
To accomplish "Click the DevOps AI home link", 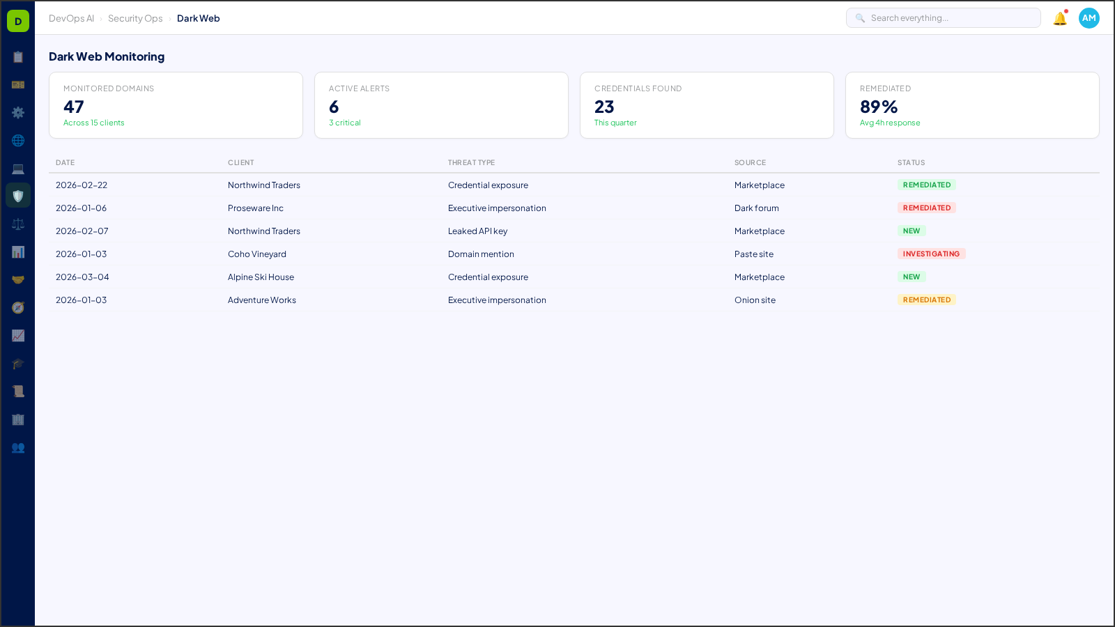I will coord(71,18).
